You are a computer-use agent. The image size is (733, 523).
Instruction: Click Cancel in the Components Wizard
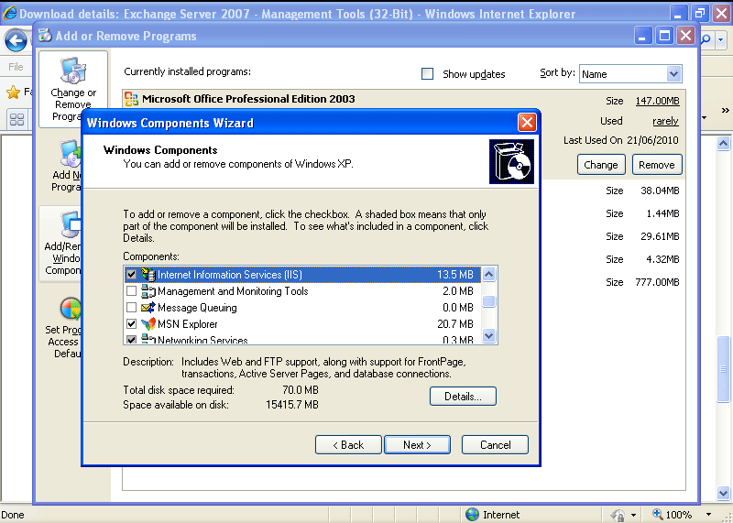click(x=495, y=445)
